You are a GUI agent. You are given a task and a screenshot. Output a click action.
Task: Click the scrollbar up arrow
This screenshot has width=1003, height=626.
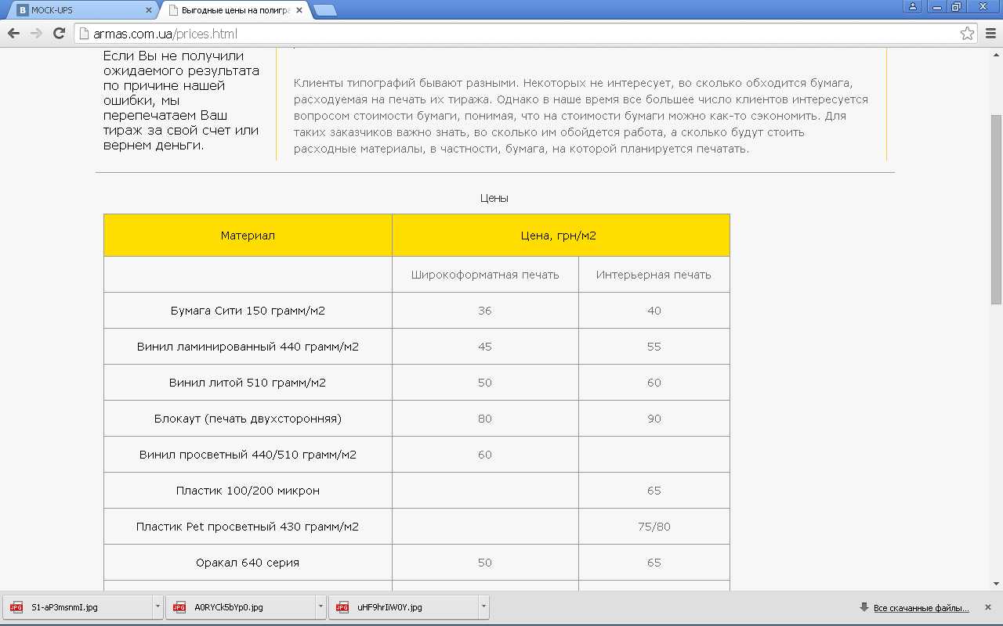point(996,54)
